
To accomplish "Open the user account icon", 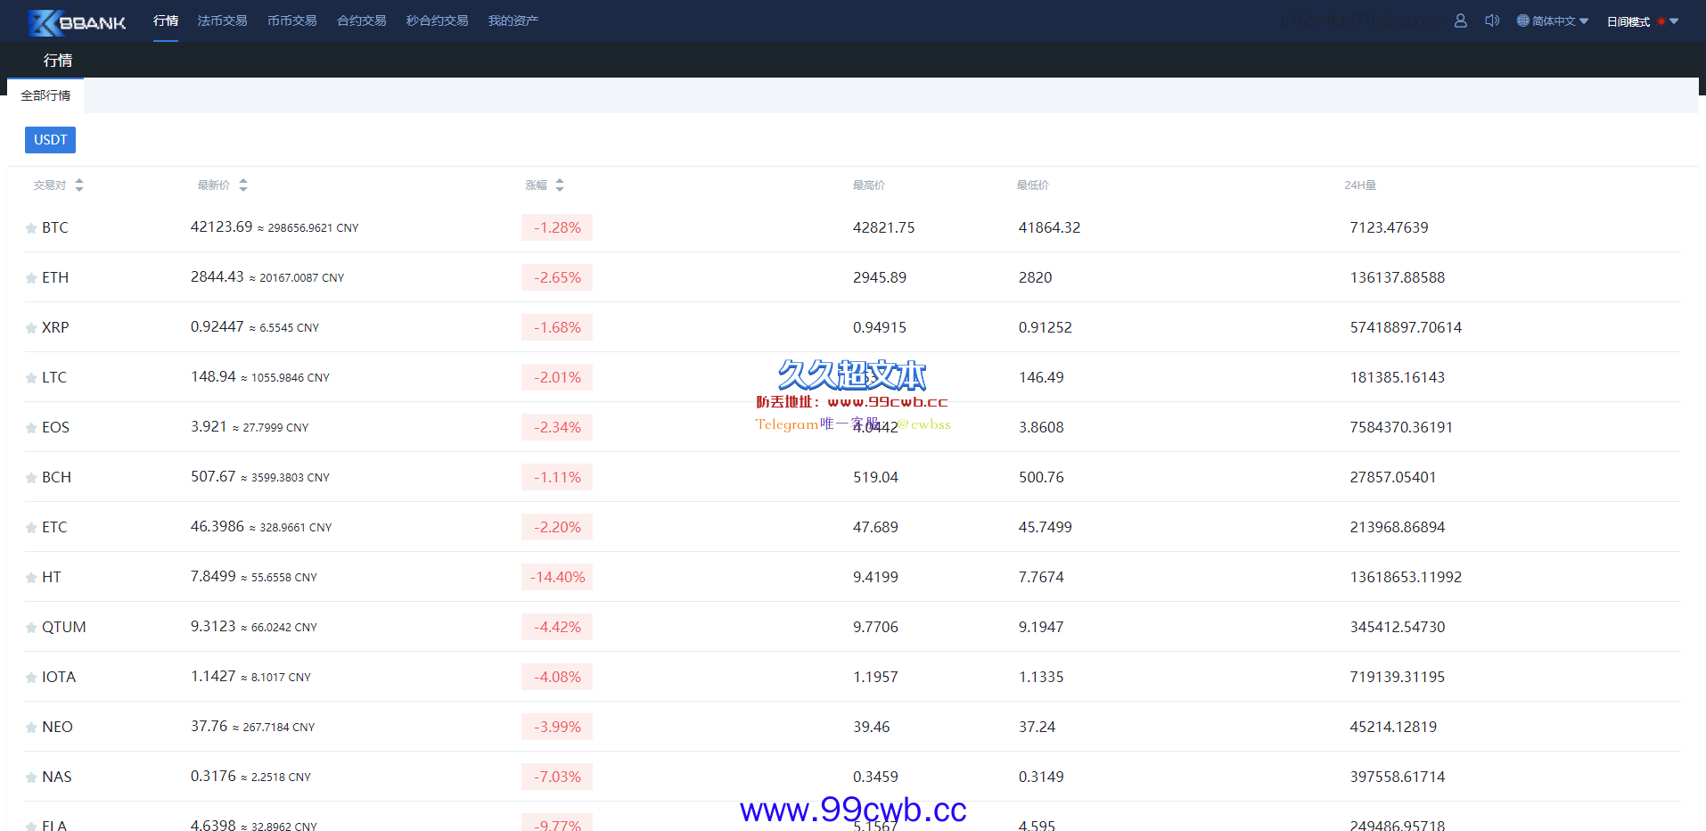I will (x=1460, y=21).
